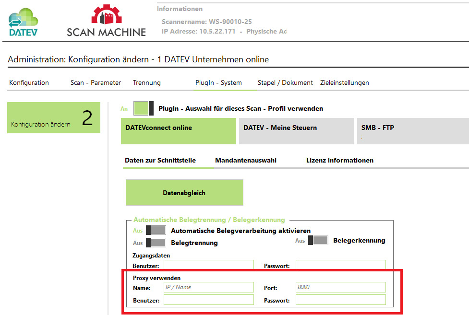Screen dimensions: 469x315
Task: Click the Konfiguration ändern step tile
Action: coord(54,118)
